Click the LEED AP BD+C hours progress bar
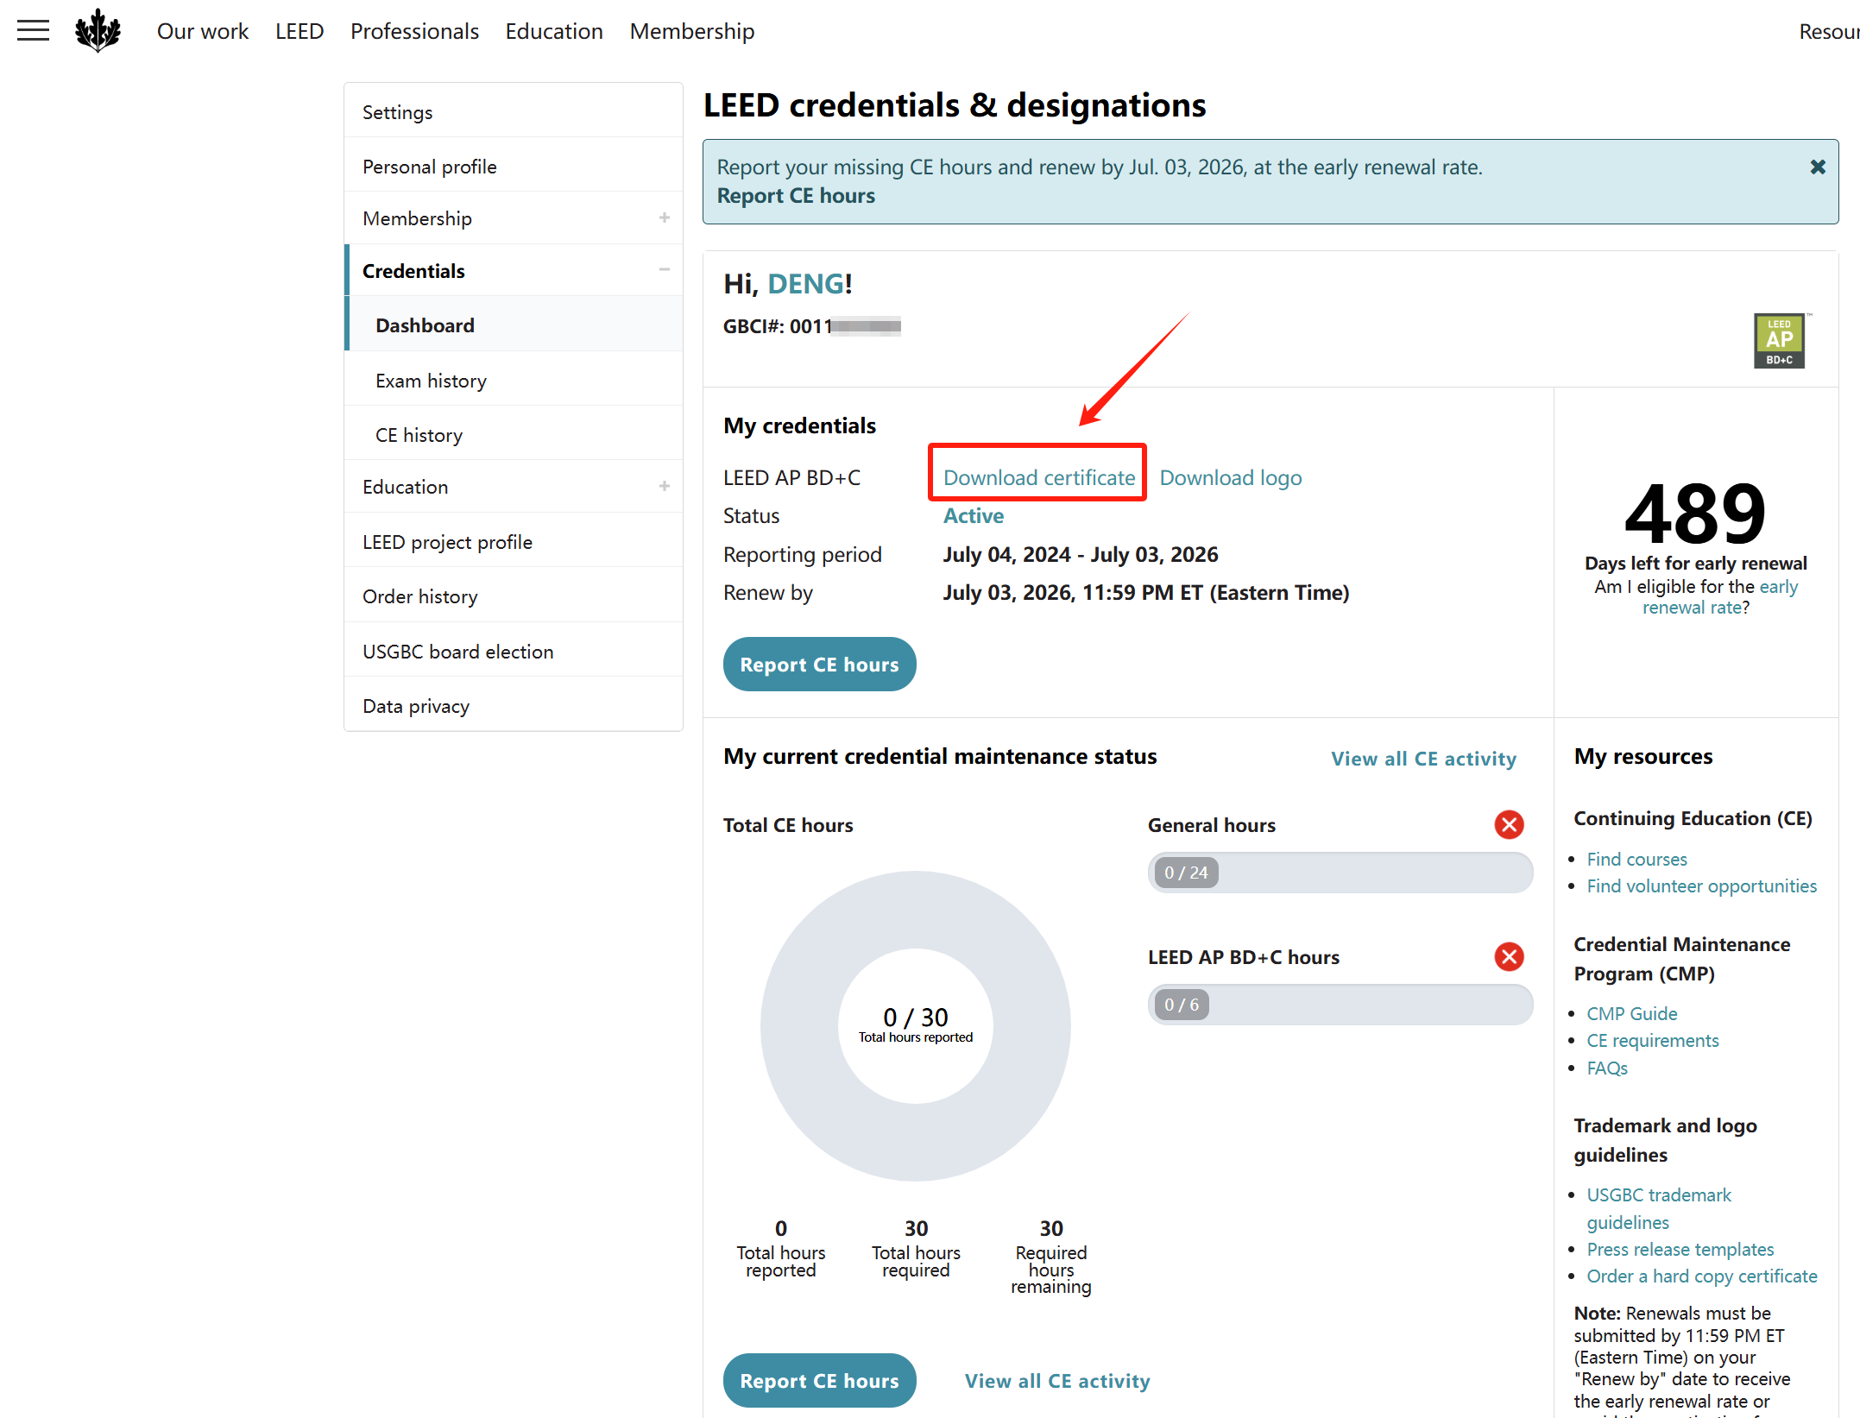 click(1340, 1005)
